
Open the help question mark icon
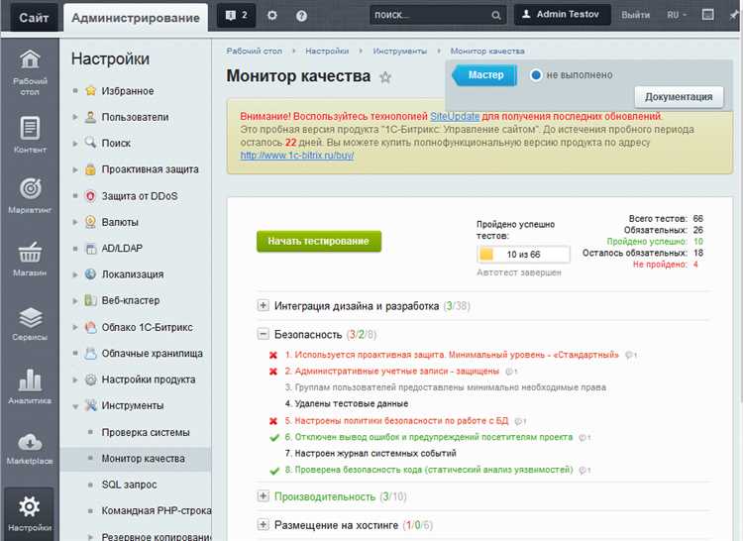click(301, 16)
